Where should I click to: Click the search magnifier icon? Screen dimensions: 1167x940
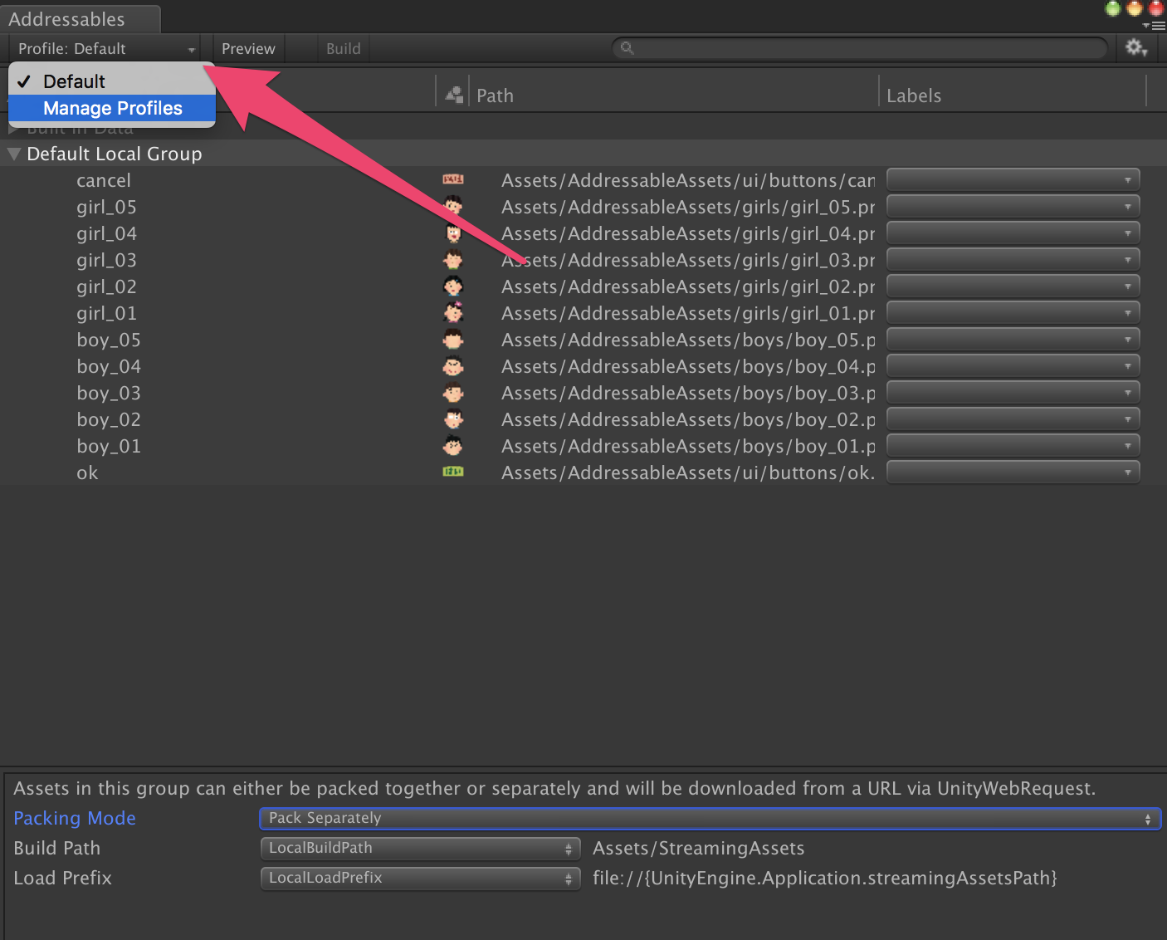click(x=627, y=47)
